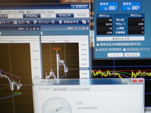Open the 注文一覧 order list icon
Viewport: 151px width, 113px height.
15,22
